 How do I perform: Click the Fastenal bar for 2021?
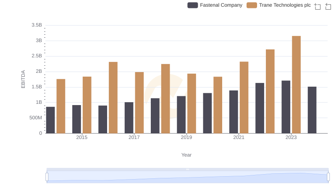[x=234, y=112]
